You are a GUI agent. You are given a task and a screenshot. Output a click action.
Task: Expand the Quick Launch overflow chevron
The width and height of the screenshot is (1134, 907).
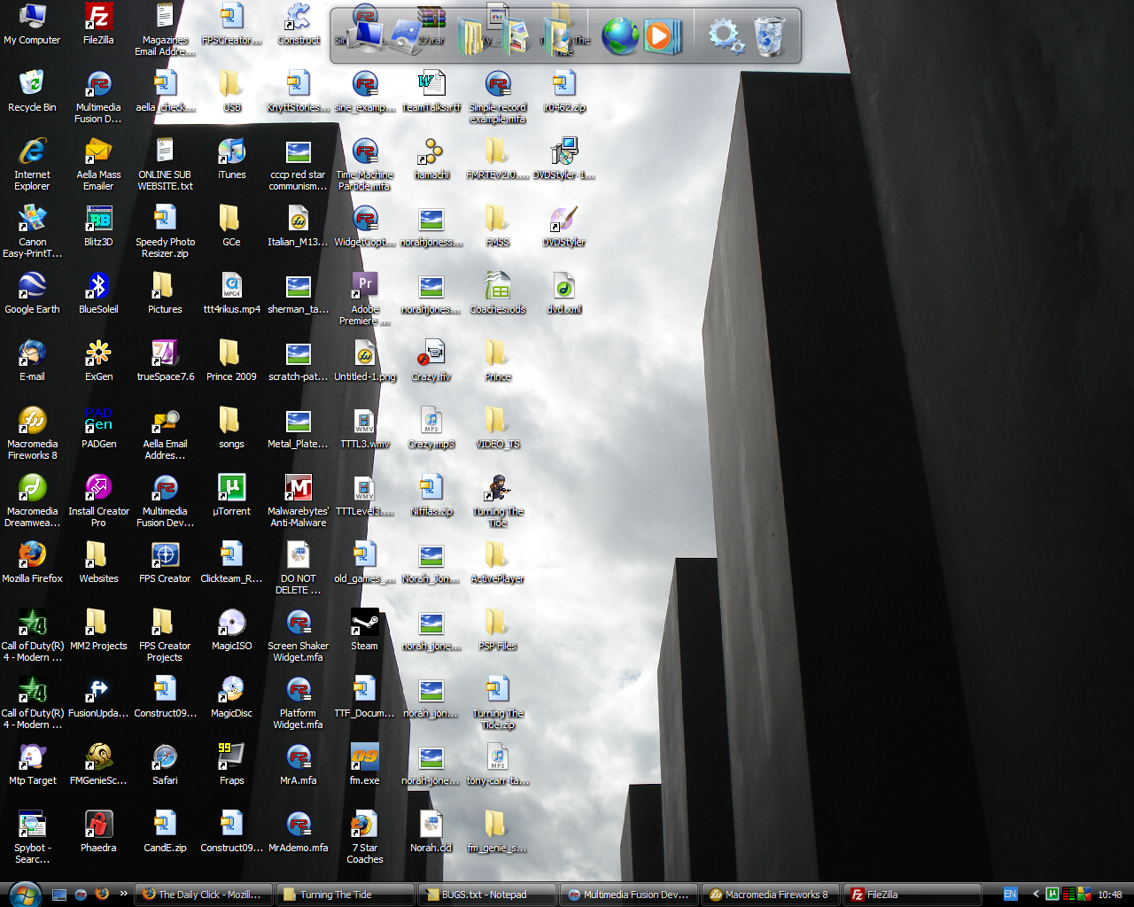click(x=123, y=894)
